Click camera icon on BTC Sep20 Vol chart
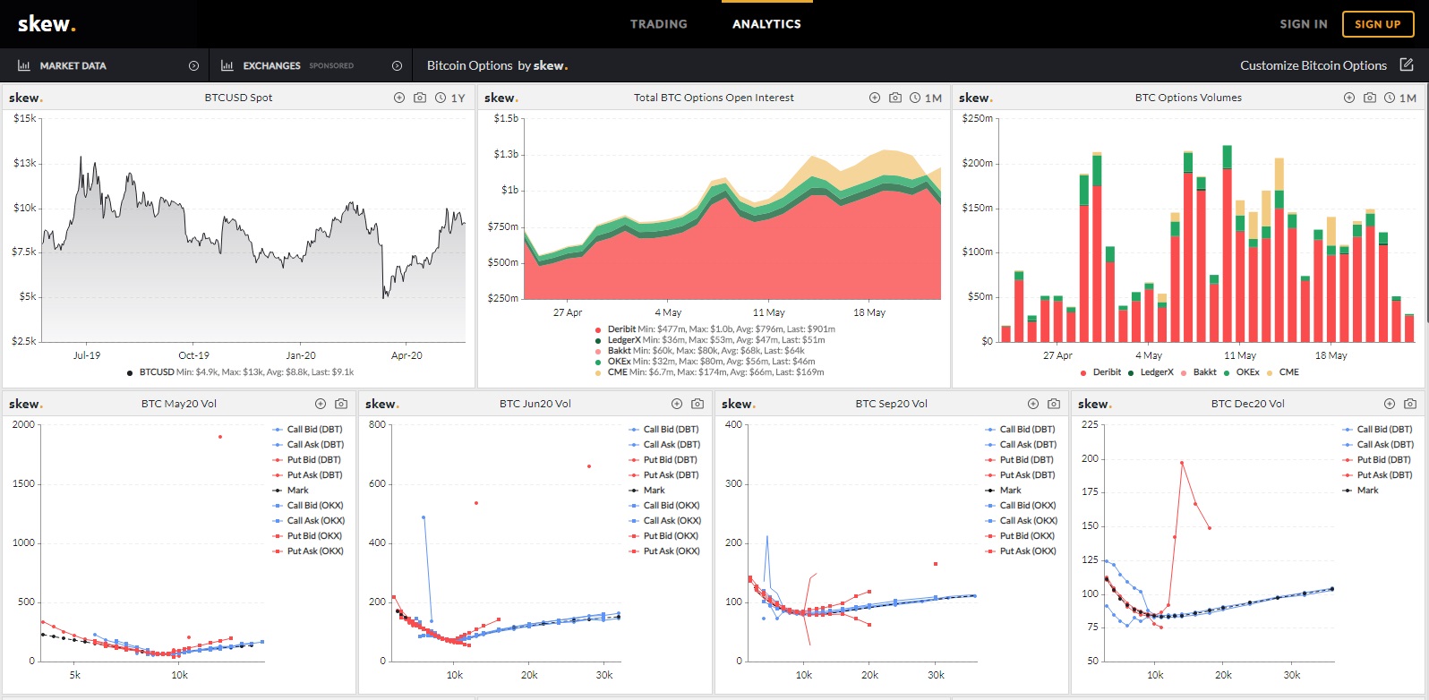Image resolution: width=1429 pixels, height=700 pixels. click(1054, 404)
